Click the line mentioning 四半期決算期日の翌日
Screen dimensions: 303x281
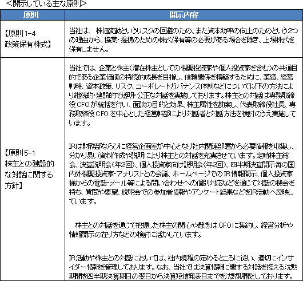tap(181, 276)
